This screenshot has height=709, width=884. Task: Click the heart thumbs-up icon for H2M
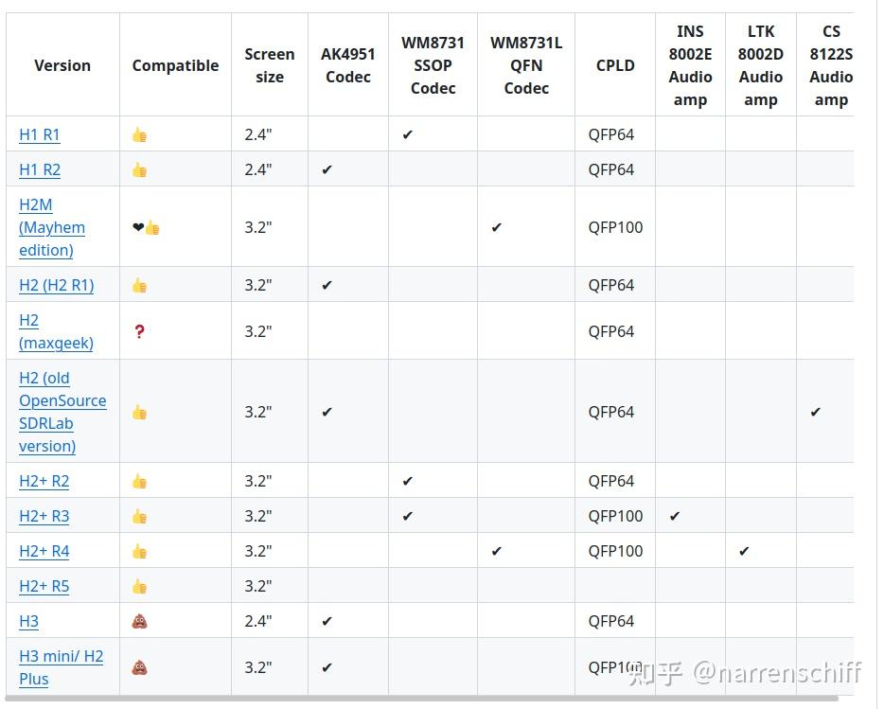[x=146, y=227]
